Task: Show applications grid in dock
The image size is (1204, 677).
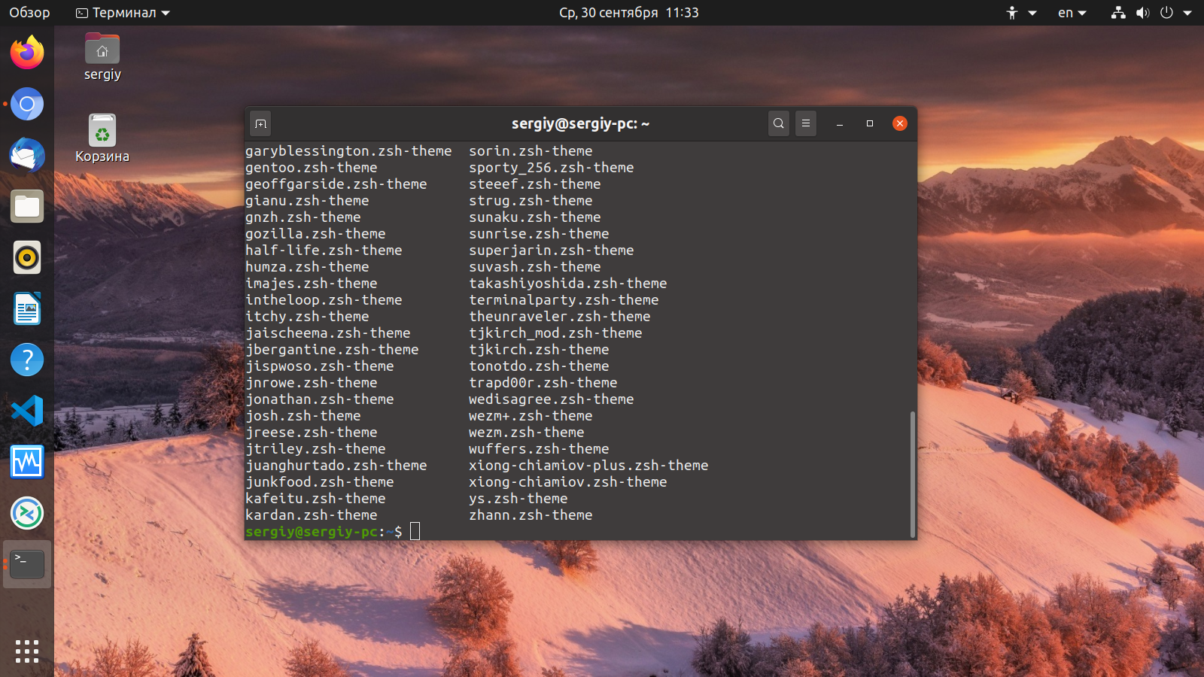Action: 27,651
